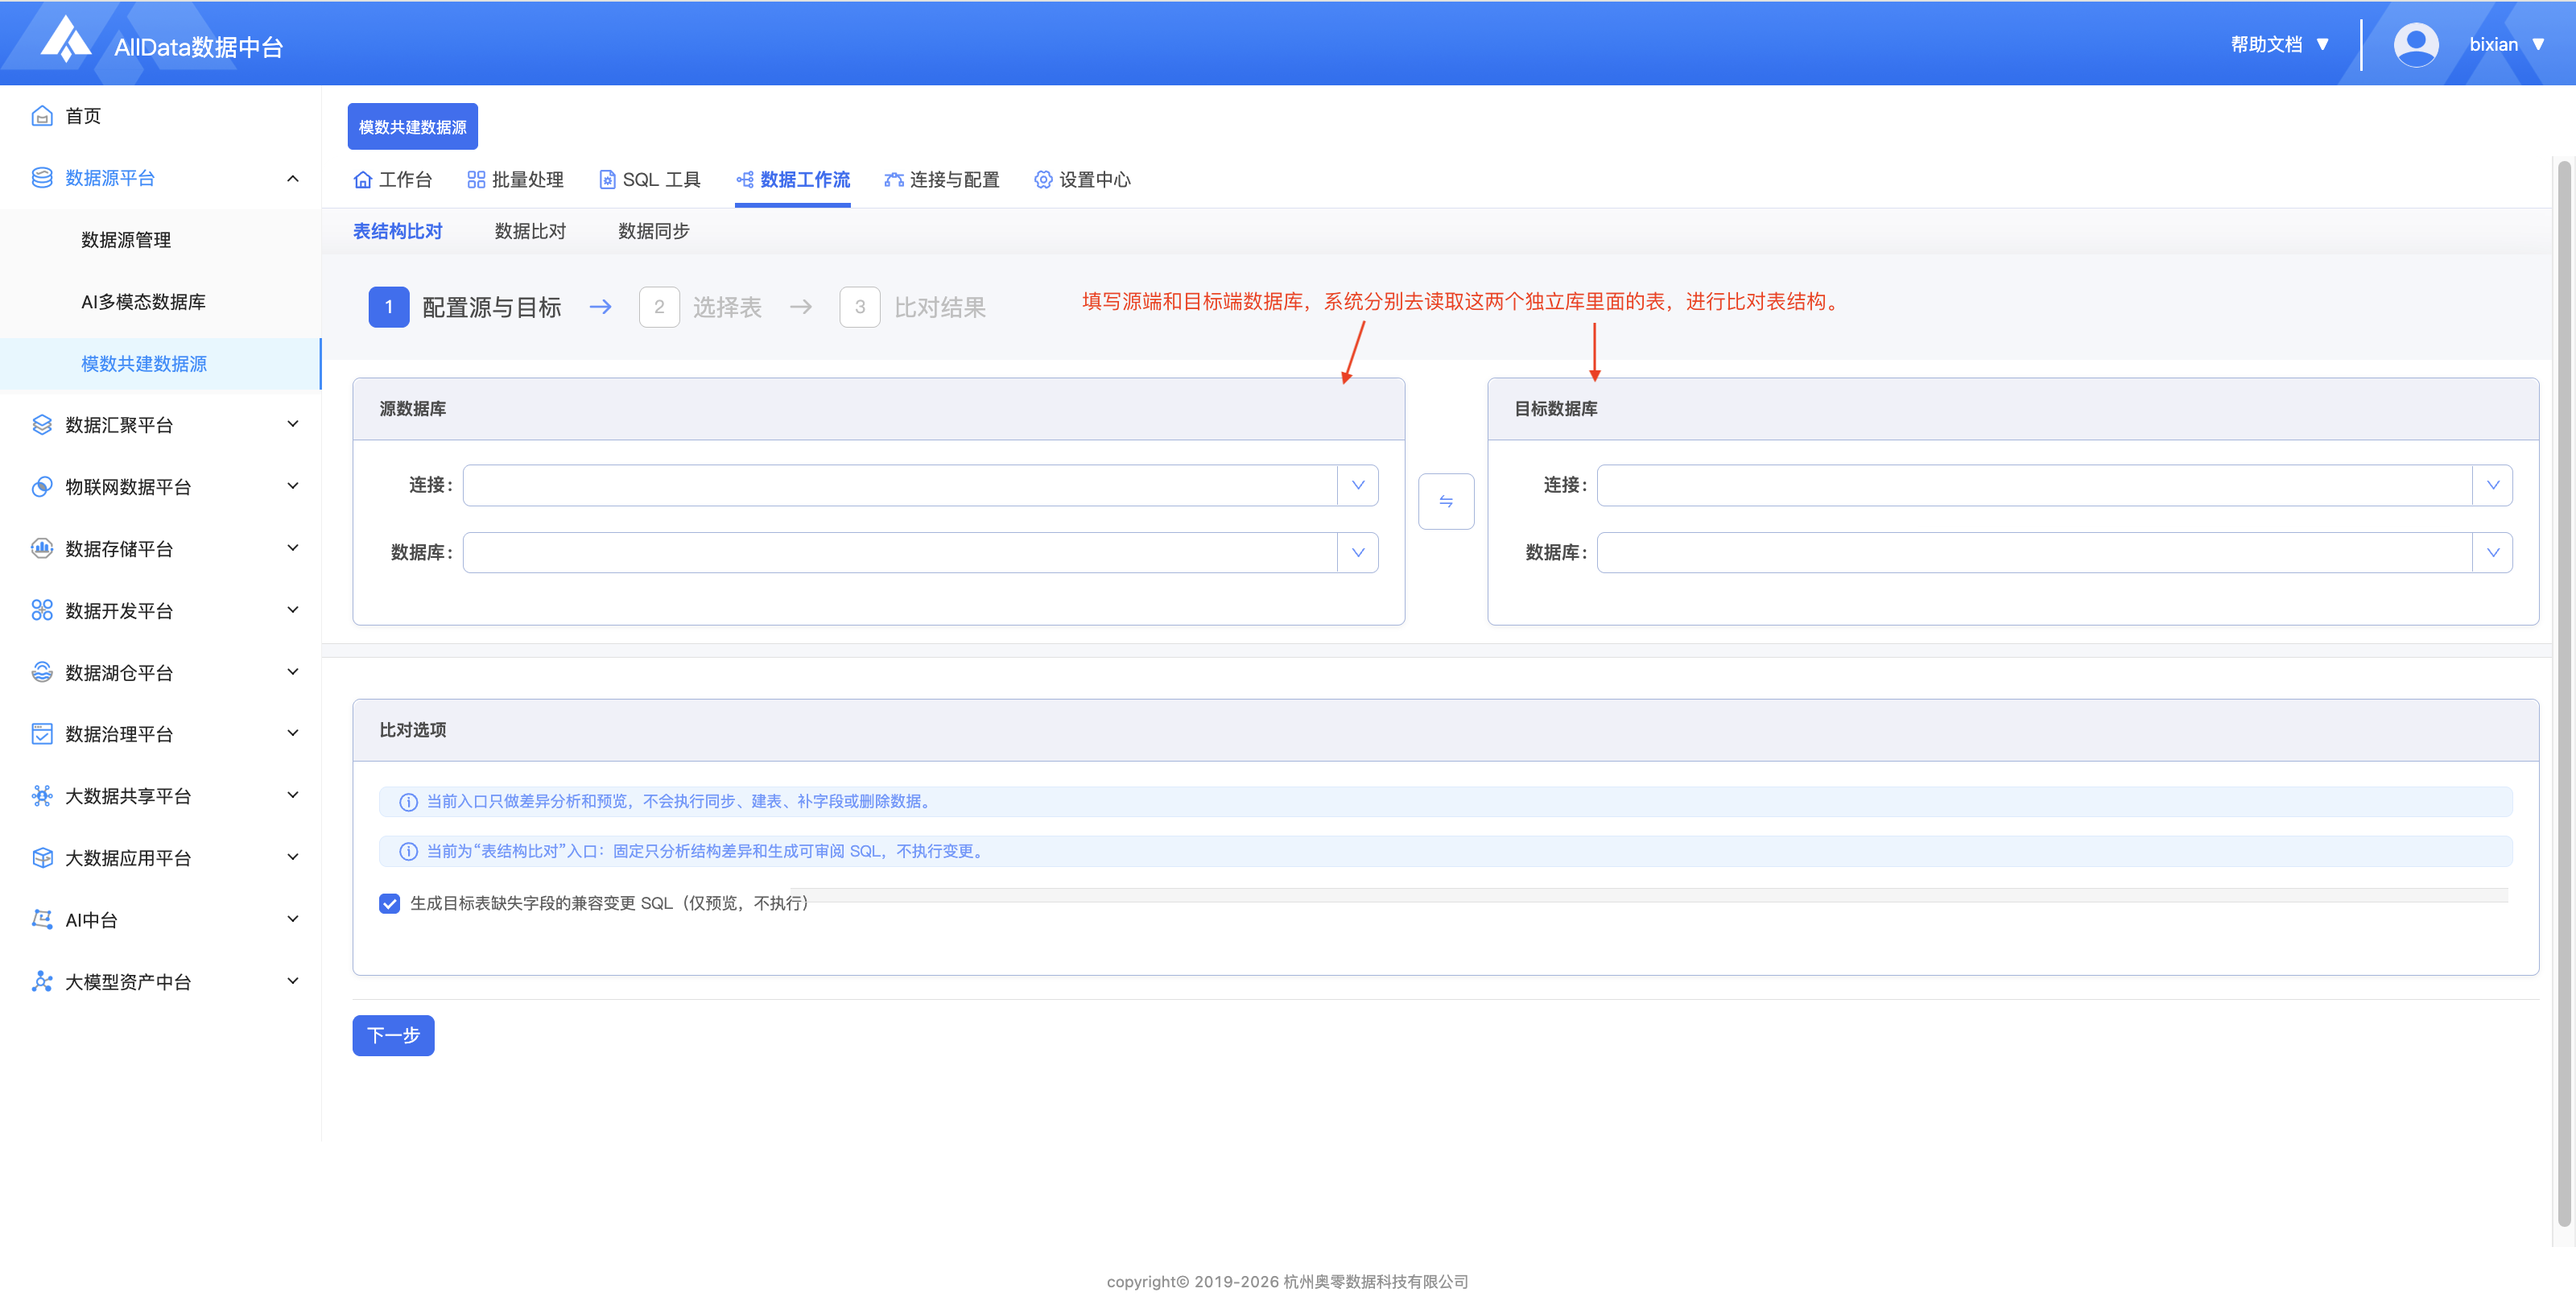Switch to the 数据比对 sub-tab
This screenshot has width=2576, height=1309.
[530, 231]
